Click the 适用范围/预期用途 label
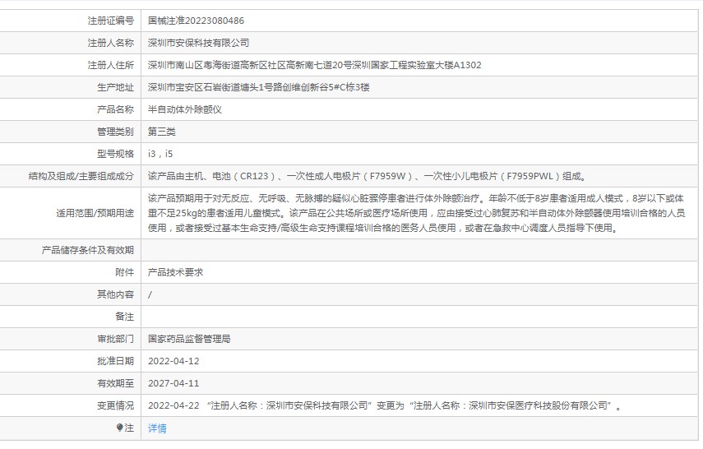Viewport: 703px width, 449px height. [95, 213]
